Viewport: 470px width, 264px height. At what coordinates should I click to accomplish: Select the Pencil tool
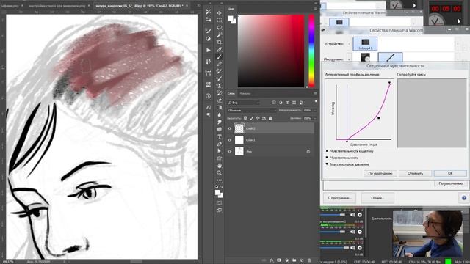(220, 64)
